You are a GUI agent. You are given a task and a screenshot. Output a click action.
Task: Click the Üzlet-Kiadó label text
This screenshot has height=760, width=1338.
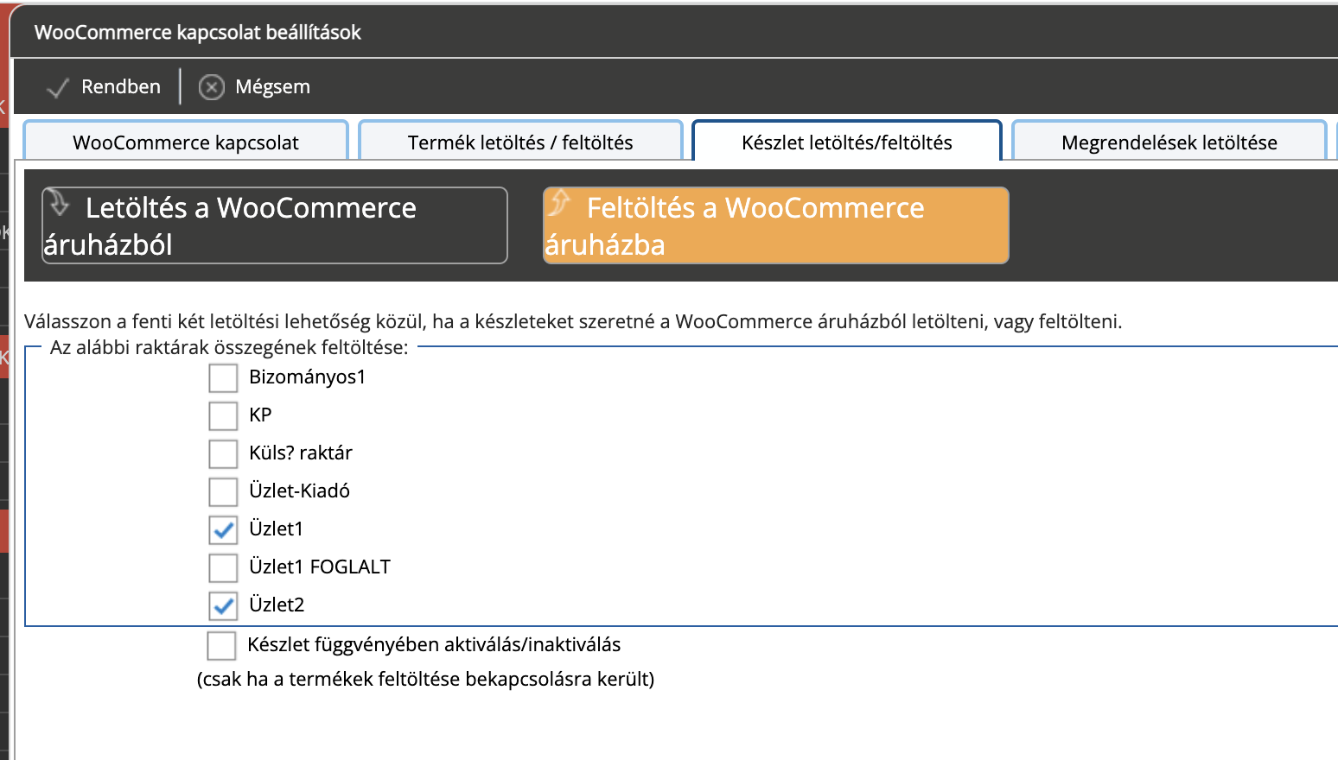click(299, 491)
